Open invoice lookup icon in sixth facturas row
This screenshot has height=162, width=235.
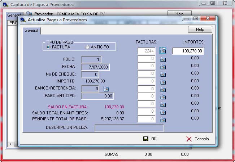point(163,89)
